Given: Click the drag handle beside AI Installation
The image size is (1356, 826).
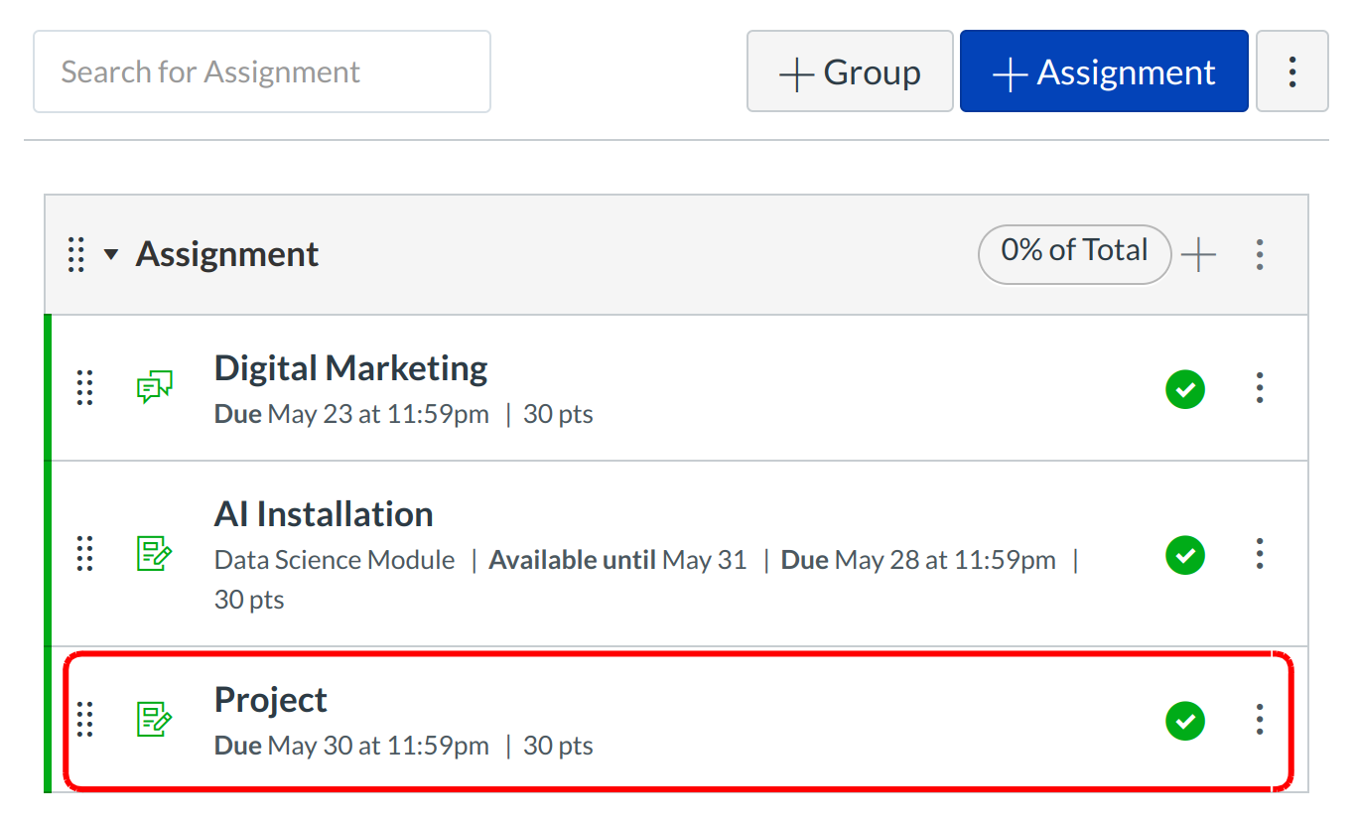Looking at the screenshot, I should (84, 553).
